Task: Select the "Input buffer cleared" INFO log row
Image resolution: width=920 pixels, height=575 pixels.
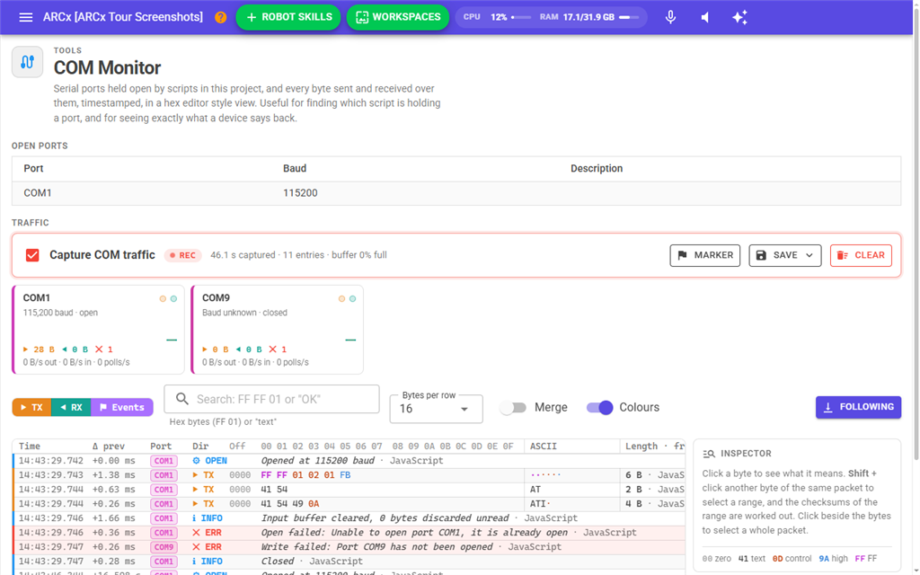Action: coord(349,518)
